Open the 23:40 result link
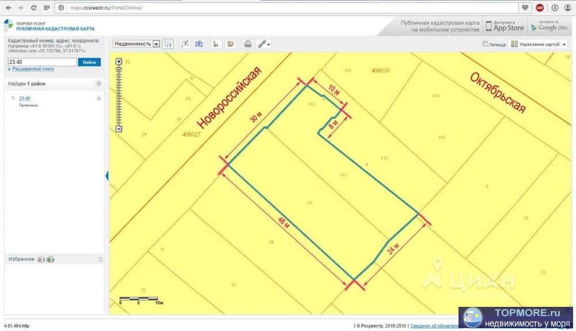 point(24,98)
